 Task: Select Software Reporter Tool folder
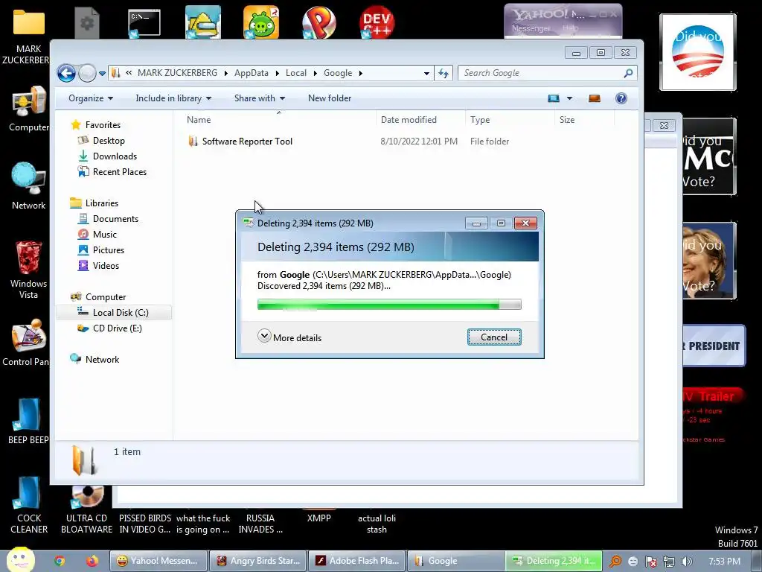click(247, 142)
